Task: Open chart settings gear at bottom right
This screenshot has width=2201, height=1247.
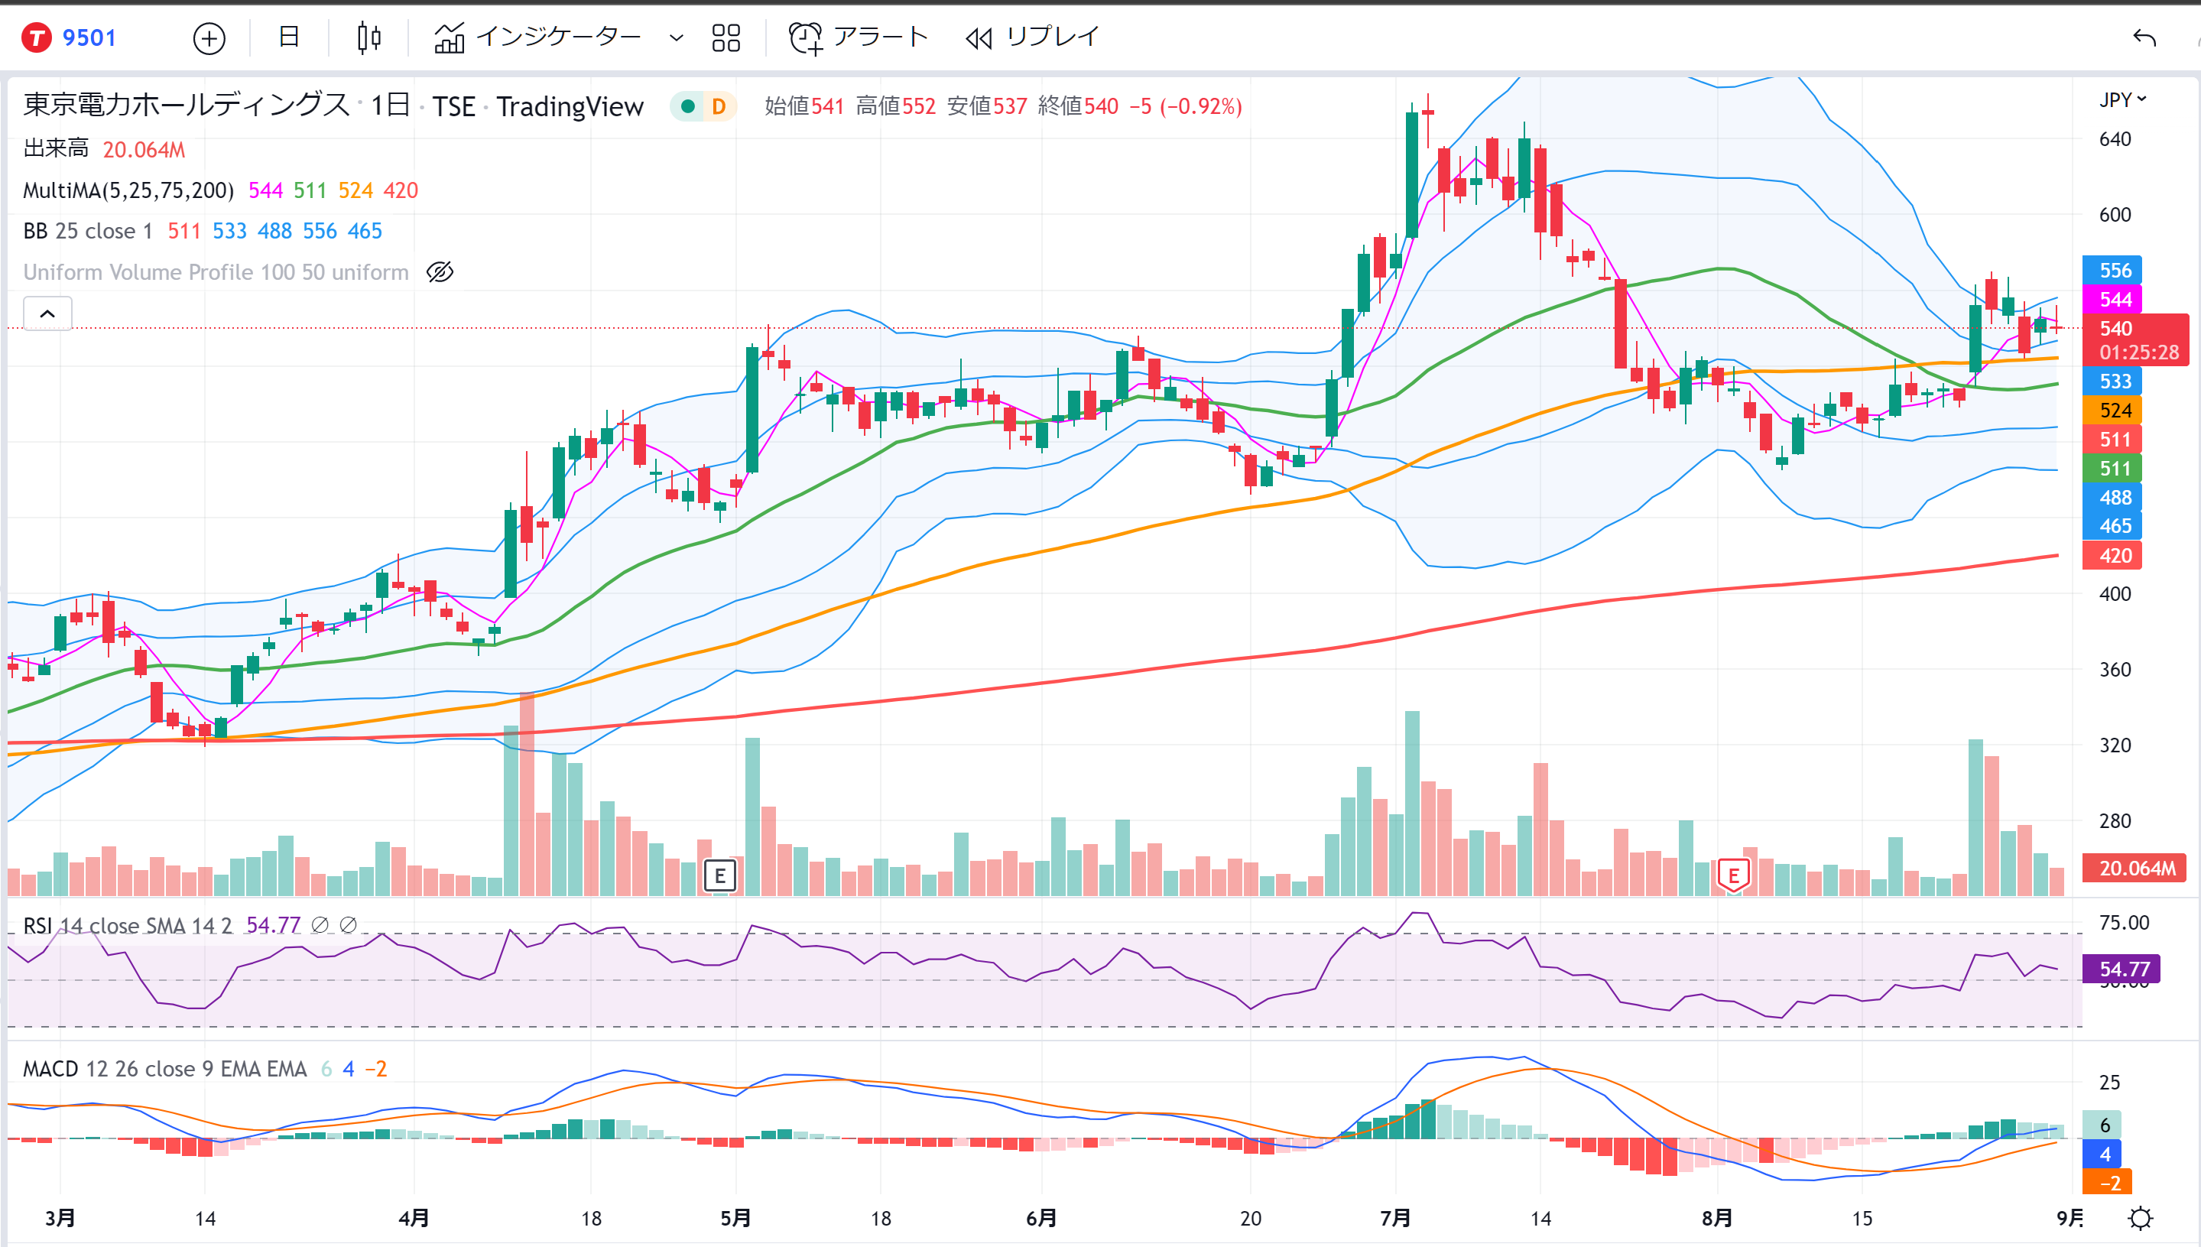Action: (2140, 1218)
